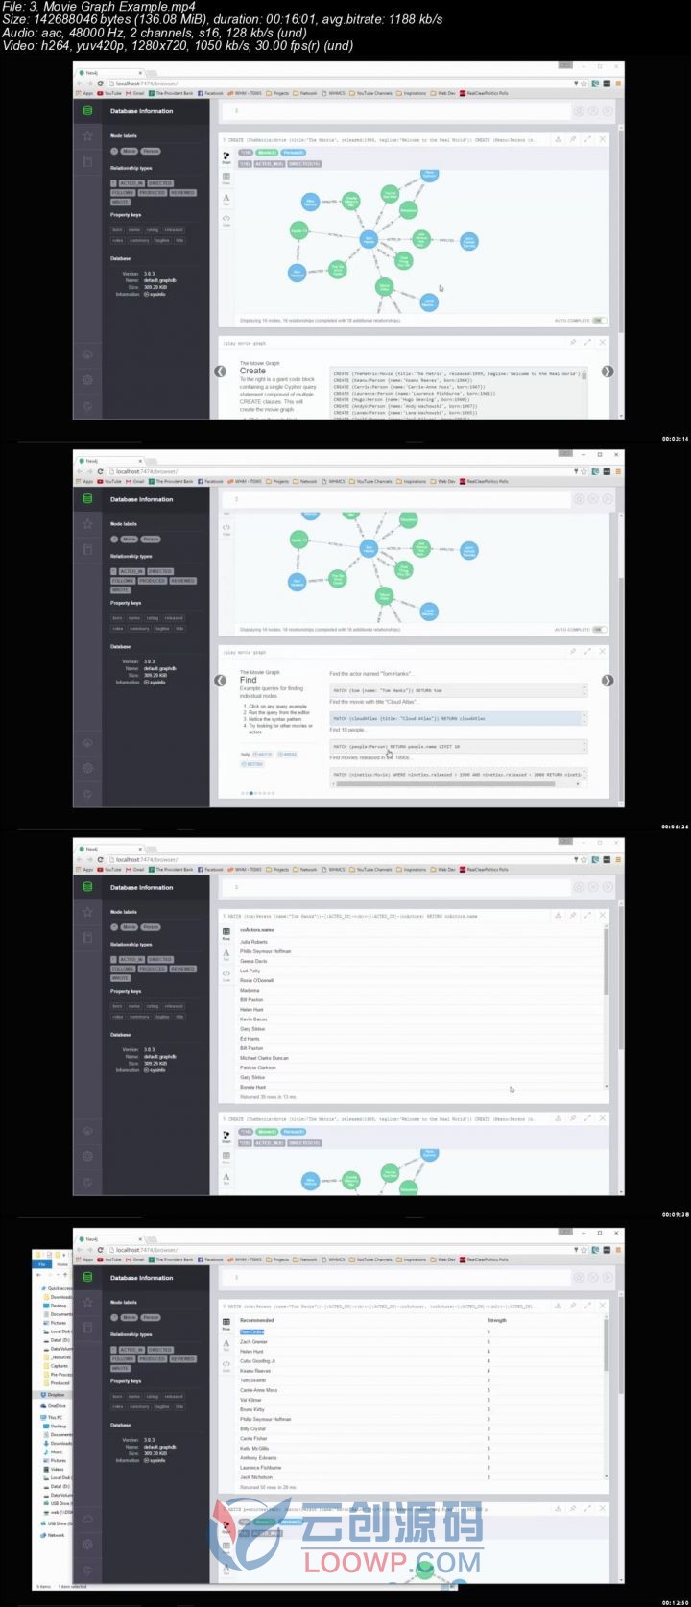The image size is (691, 1607).
Task: Select Movie node label in Create-slide screenshot sidebar
Action: tap(130, 151)
